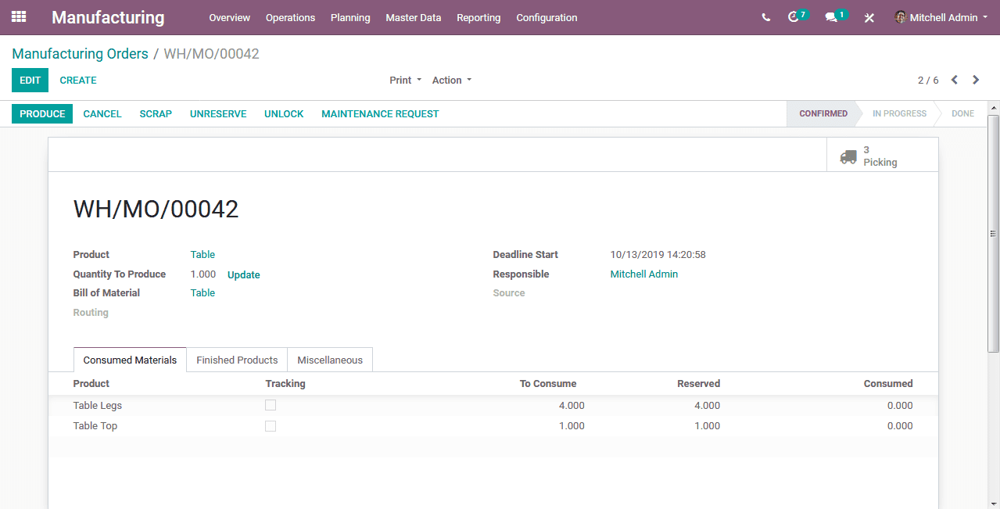This screenshot has width=1000, height=509.
Task: Toggle tracking checkbox for Table Top
Action: (271, 426)
